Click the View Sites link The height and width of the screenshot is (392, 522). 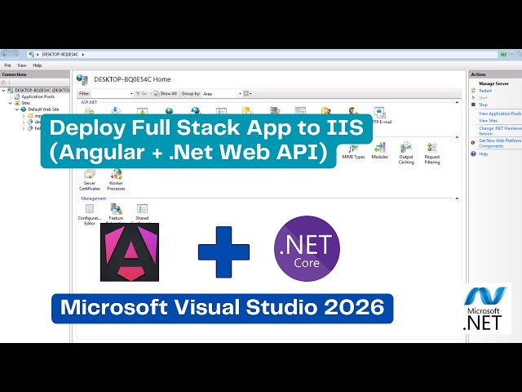pos(488,121)
